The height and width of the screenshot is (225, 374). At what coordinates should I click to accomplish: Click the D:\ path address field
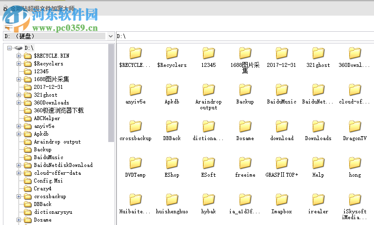coord(245,36)
